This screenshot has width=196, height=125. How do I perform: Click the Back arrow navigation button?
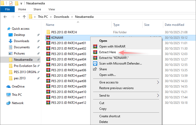(5, 17)
